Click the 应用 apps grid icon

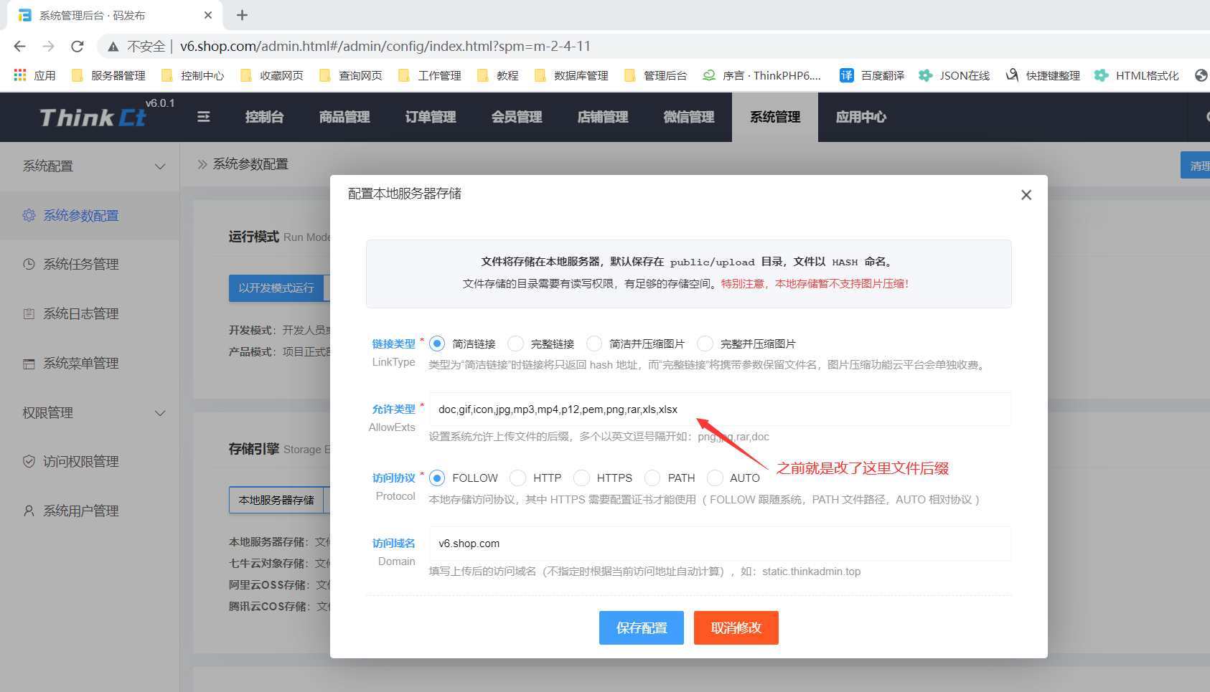point(20,75)
